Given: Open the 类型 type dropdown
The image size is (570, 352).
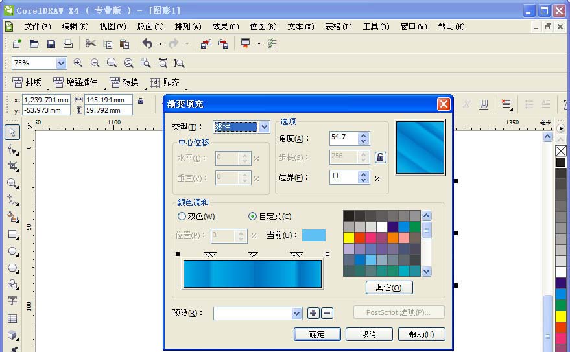Looking at the screenshot, I should click(x=265, y=127).
